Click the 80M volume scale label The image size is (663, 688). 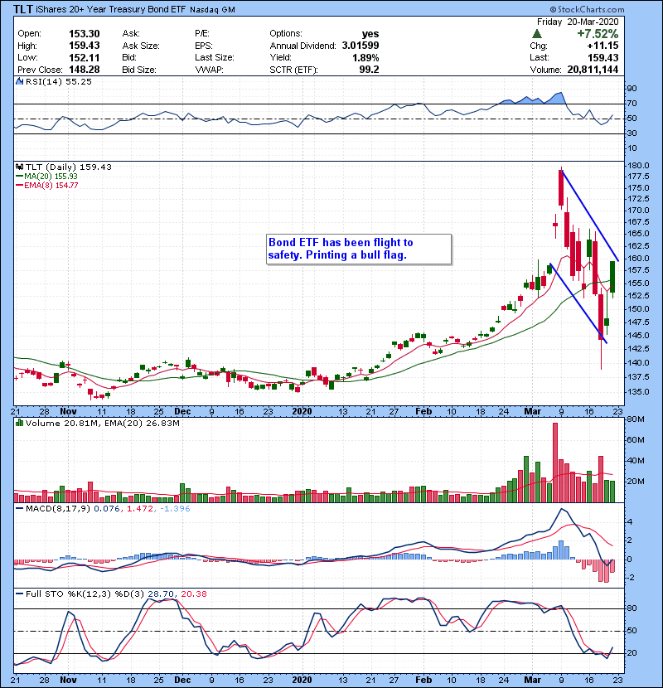pos(636,419)
